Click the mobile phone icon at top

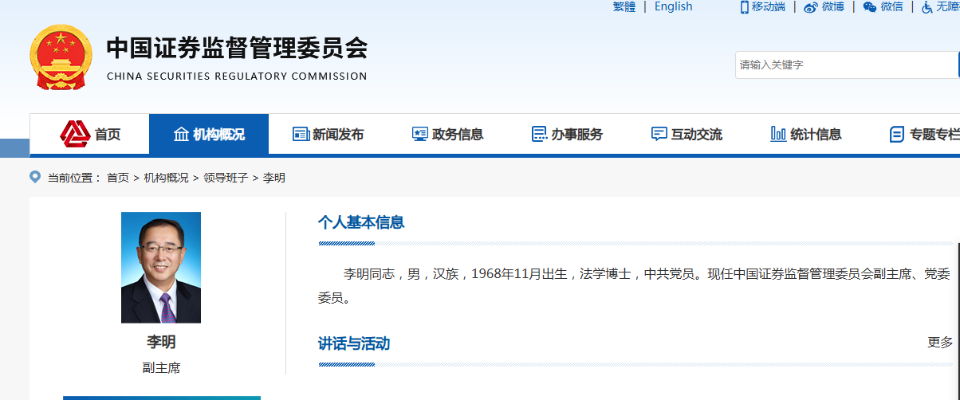[744, 7]
